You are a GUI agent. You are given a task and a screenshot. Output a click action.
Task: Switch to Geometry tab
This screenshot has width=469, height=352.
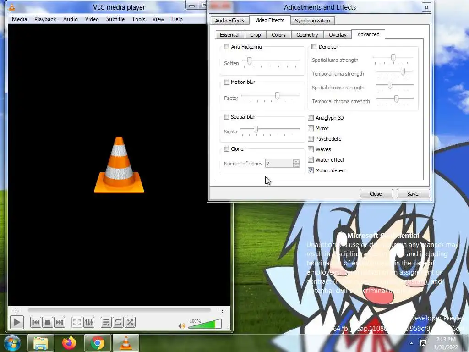tap(307, 35)
